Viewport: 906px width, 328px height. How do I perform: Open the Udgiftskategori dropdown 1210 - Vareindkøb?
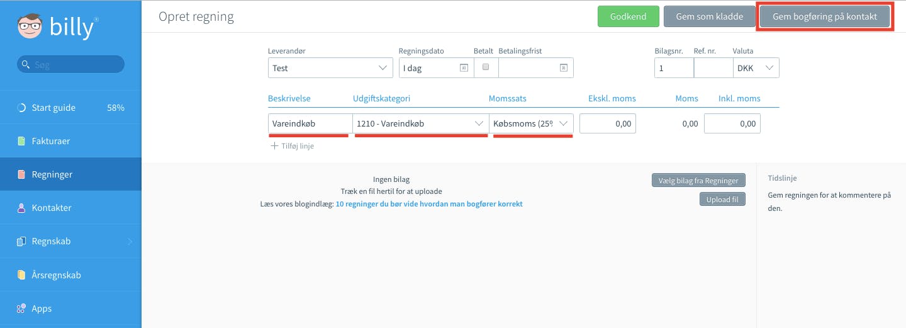[420, 123]
